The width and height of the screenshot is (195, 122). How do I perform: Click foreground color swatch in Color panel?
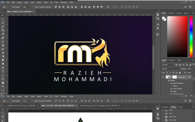point(163,18)
